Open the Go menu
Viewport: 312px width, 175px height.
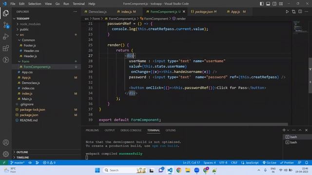tap(58, 4)
